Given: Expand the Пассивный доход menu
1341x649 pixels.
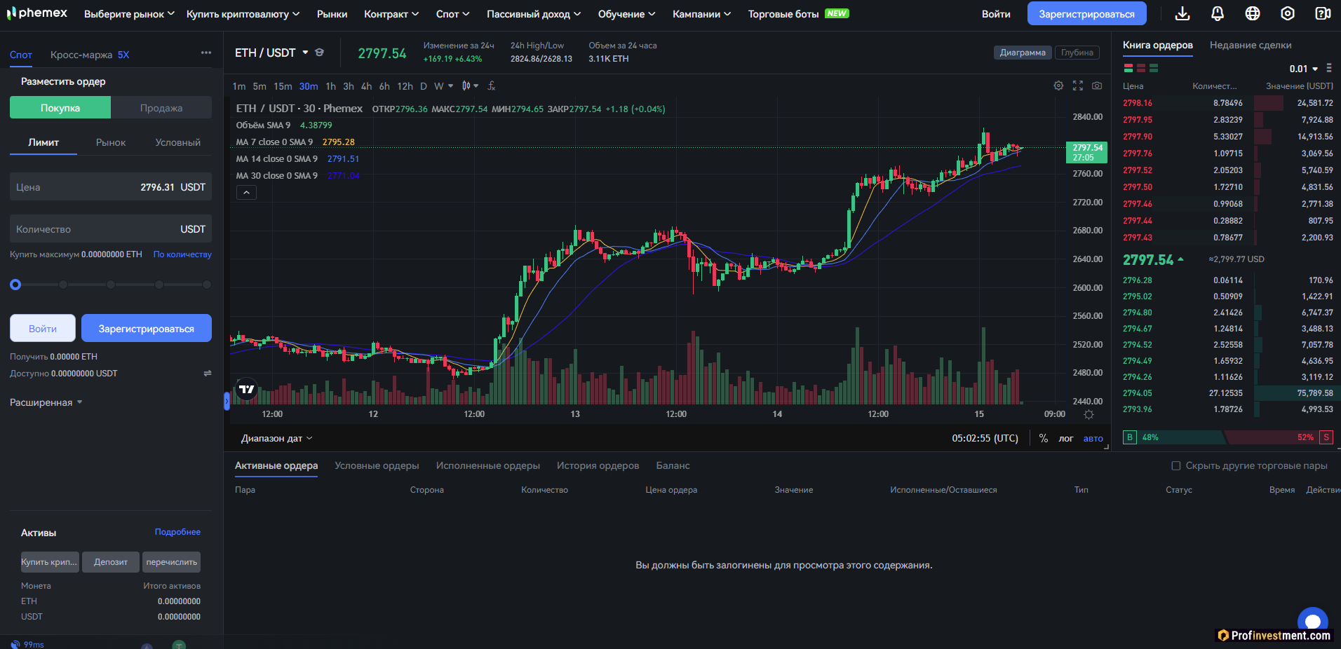Looking at the screenshot, I should [534, 14].
